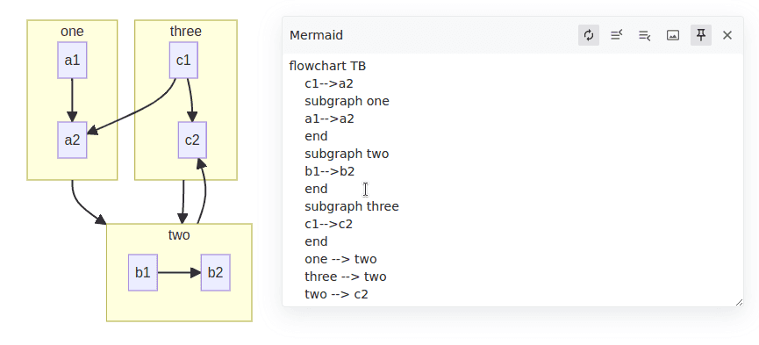Grab the text area resize handle corner
759x345 pixels.
pos(739,302)
